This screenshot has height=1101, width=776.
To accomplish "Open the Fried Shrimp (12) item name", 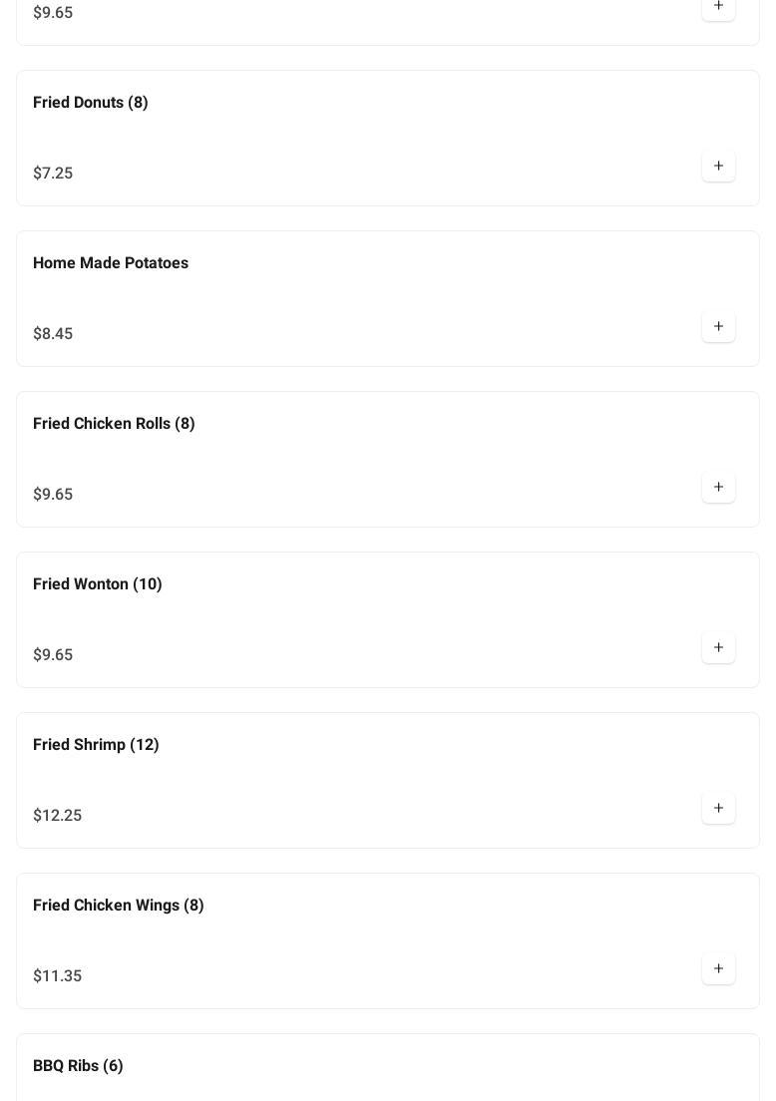I will (96, 745).
